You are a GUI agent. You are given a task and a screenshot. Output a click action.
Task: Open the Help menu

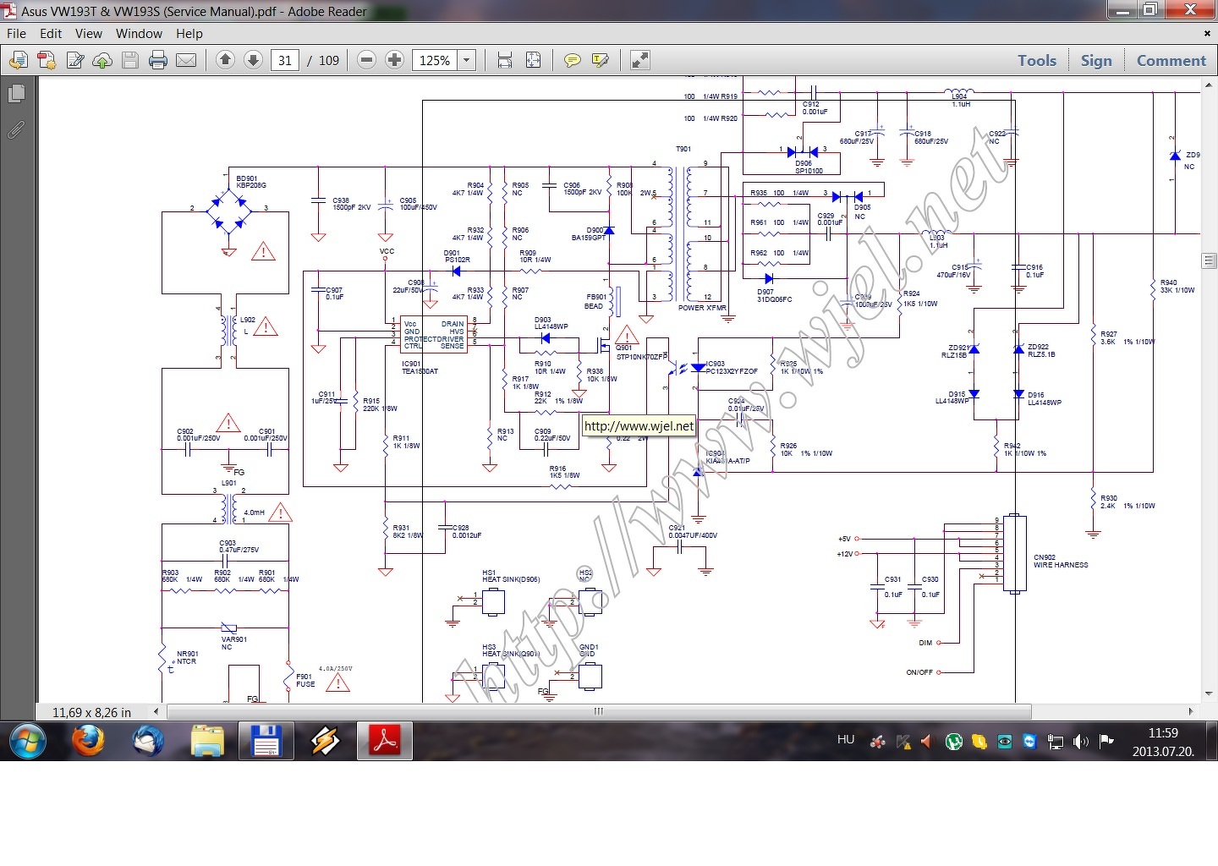point(189,34)
